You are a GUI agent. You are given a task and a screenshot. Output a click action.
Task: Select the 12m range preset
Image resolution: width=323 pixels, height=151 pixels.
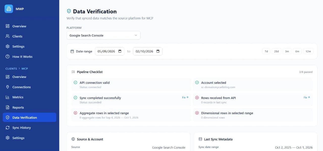(x=308, y=51)
